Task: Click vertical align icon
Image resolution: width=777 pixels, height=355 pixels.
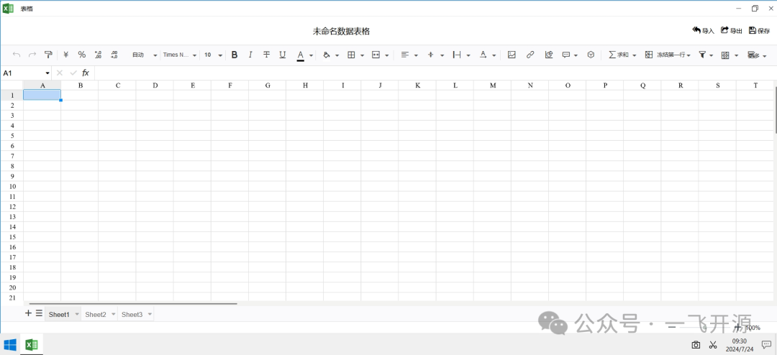Action: pyautogui.click(x=431, y=55)
